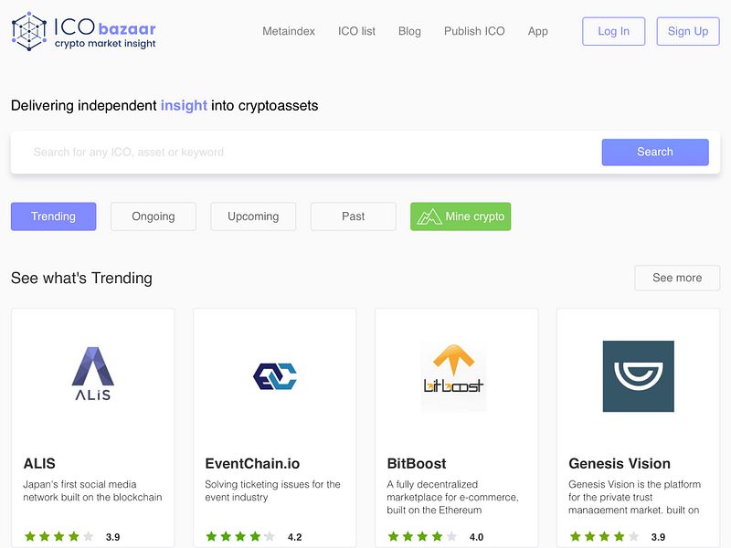Screen dimensions: 731x548
Task: Click 'A fully decentralized marketplace' description
Action: (x=452, y=497)
